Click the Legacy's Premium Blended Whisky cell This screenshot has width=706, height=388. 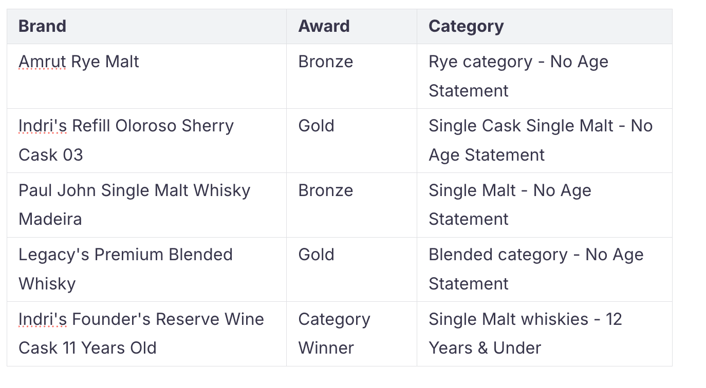pyautogui.click(x=125, y=269)
